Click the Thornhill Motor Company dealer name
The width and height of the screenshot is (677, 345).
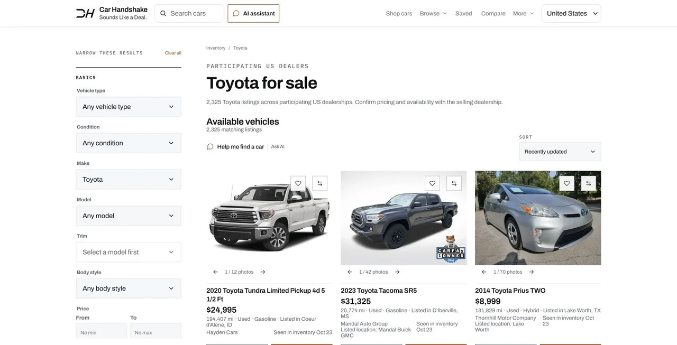coord(506,318)
